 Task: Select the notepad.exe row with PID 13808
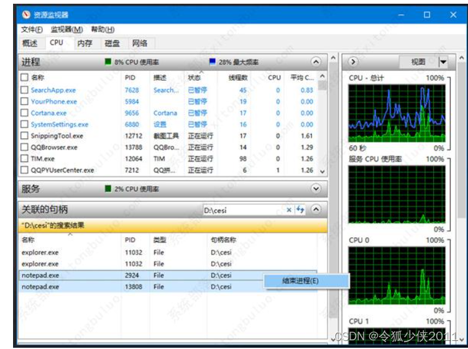[167, 287]
